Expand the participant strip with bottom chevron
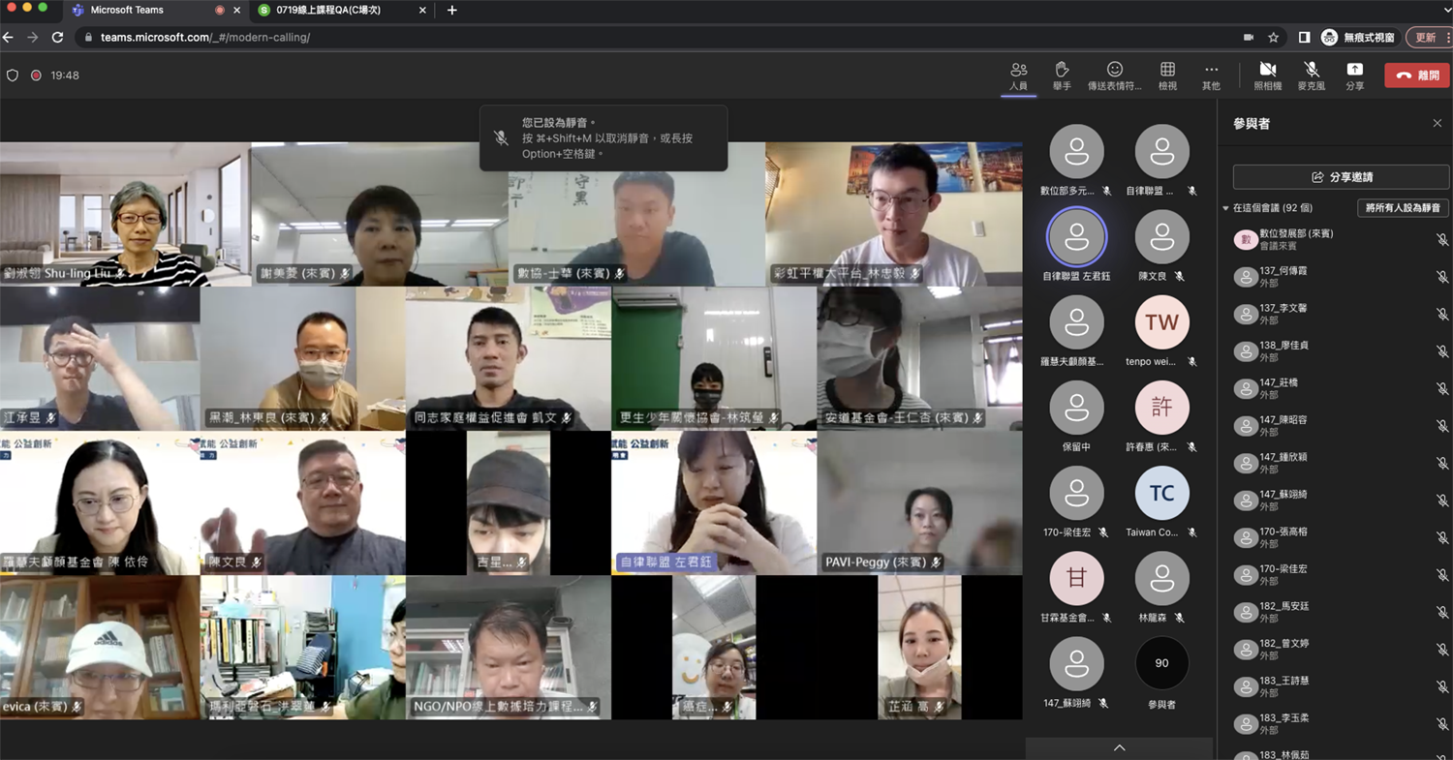The height and width of the screenshot is (760, 1453). tap(1119, 748)
